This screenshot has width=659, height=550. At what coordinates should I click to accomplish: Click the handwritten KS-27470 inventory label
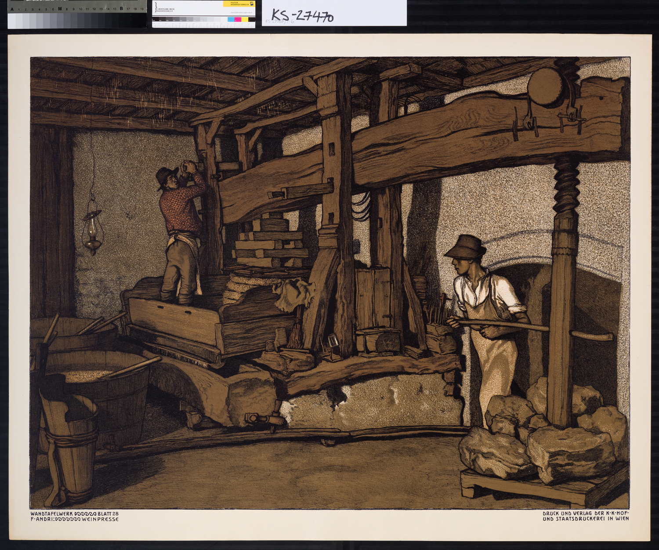pos(302,15)
